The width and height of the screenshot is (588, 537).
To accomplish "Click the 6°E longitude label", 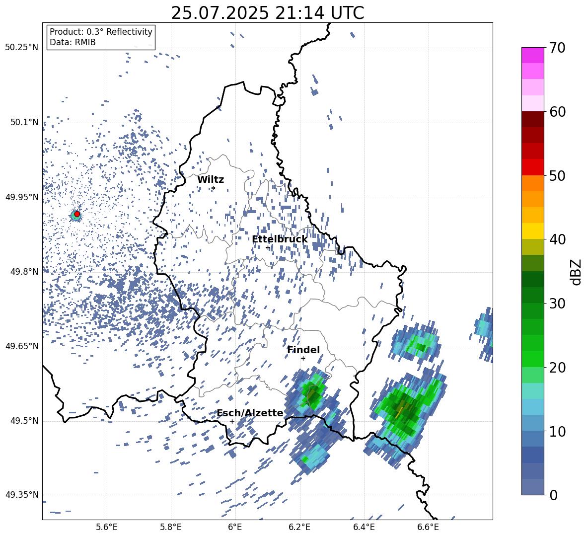I will (x=235, y=527).
